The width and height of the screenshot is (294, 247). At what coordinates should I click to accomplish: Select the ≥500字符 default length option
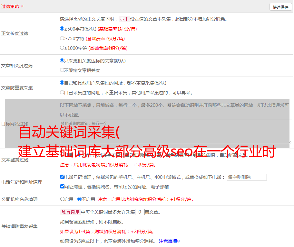[x=62, y=29]
